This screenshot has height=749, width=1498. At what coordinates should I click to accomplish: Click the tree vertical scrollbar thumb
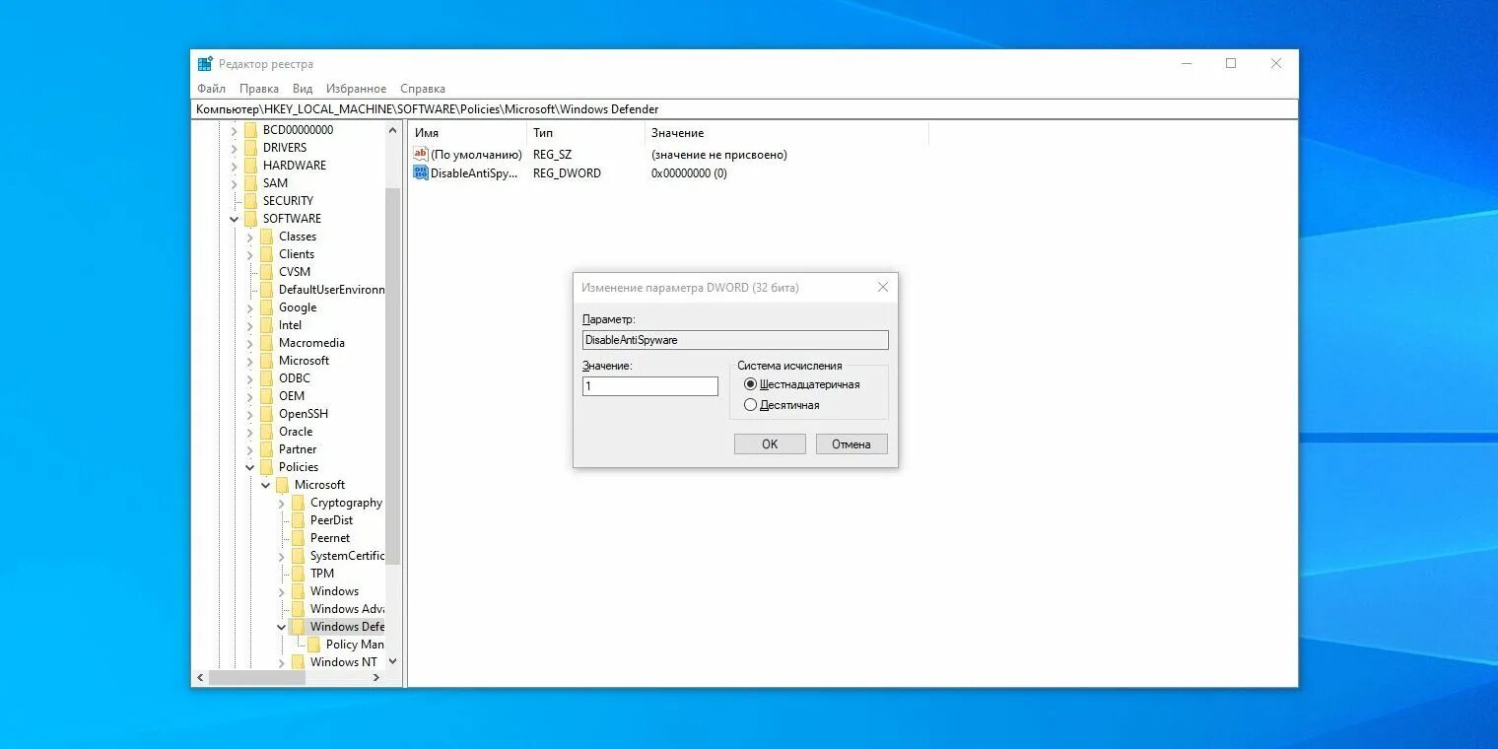click(392, 375)
